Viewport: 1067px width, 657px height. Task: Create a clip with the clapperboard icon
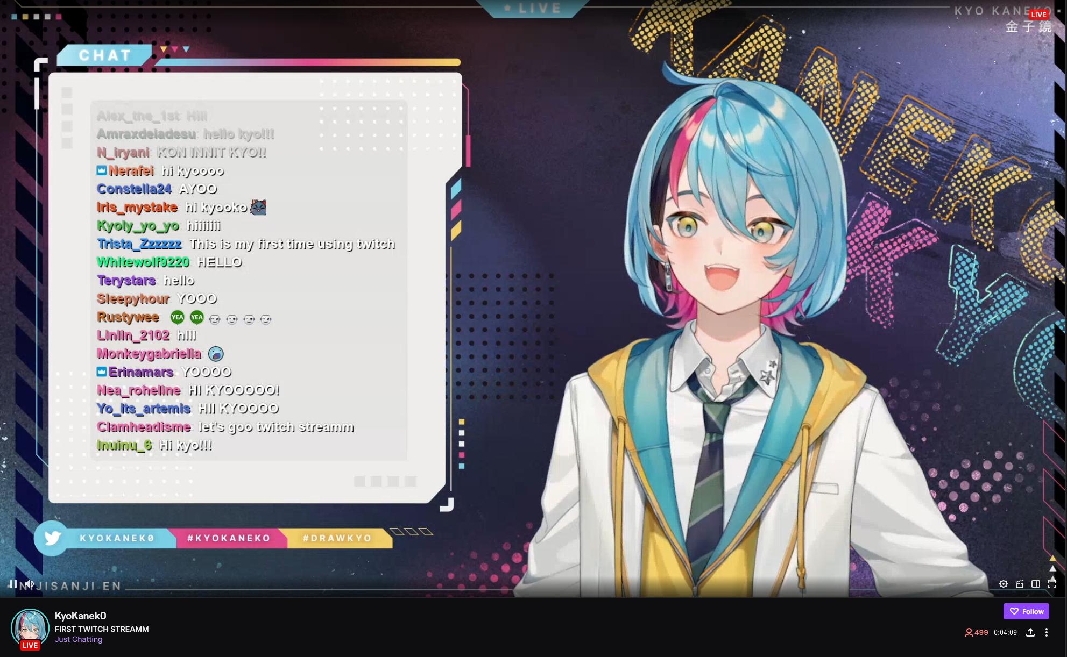1020,584
